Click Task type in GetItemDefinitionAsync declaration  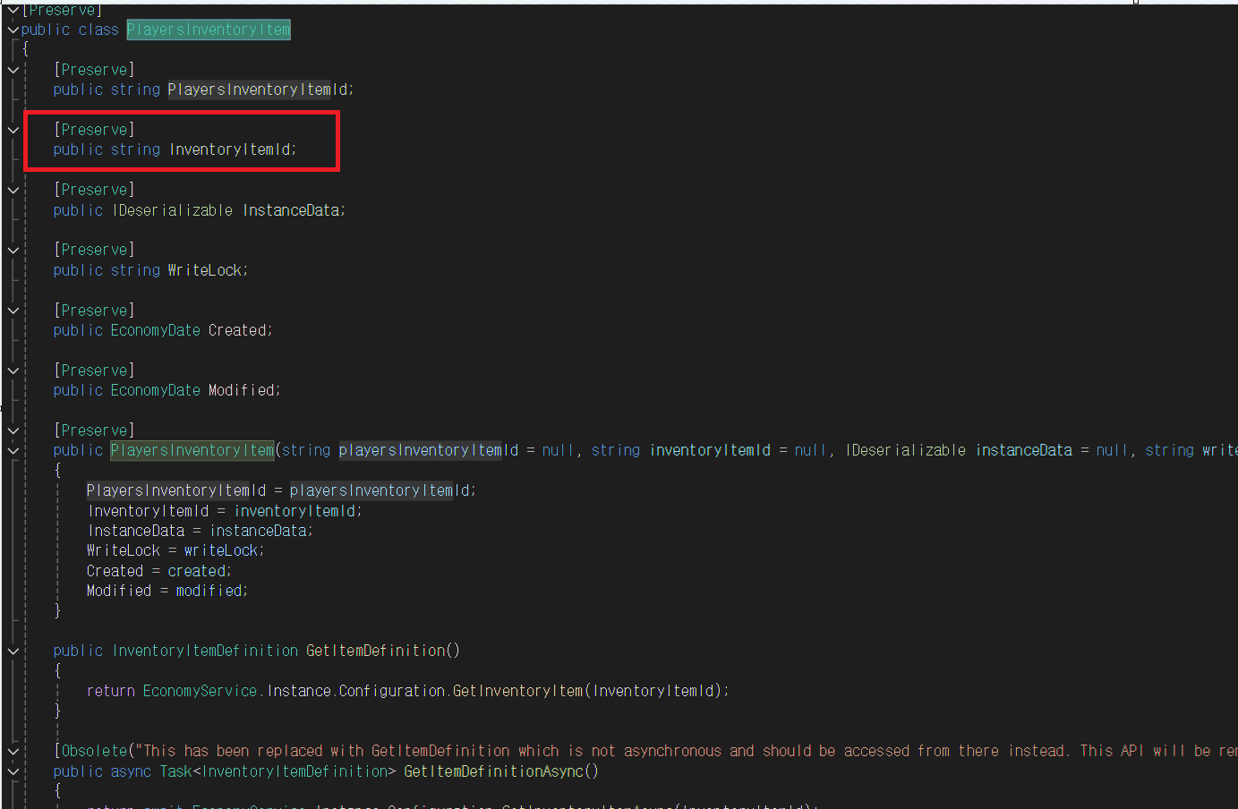click(x=176, y=771)
